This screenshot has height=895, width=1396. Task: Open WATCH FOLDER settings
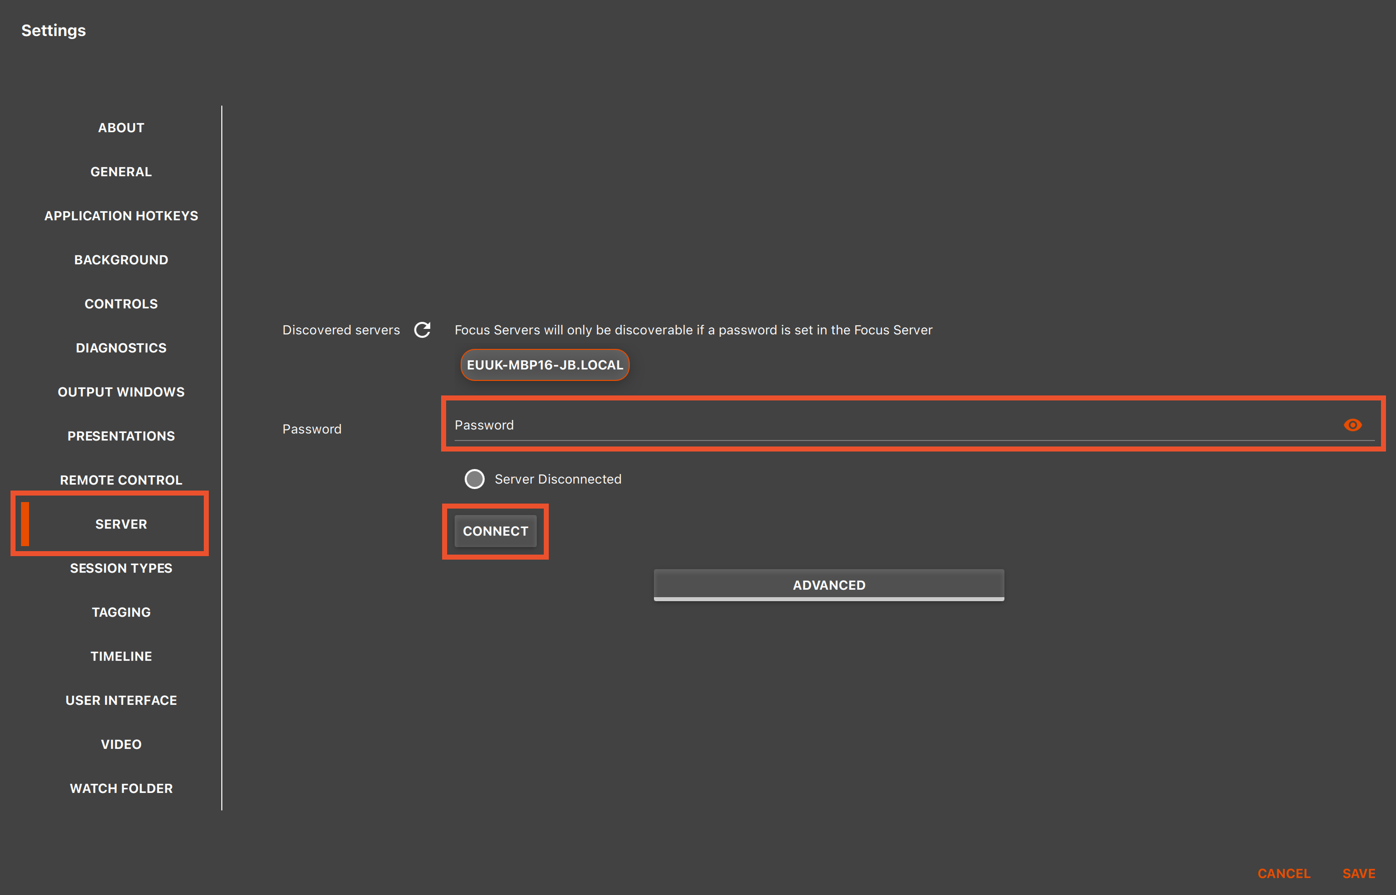point(121,789)
